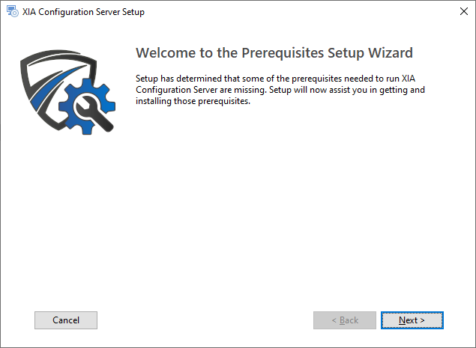Click the 'Setup has determined' first text line
This screenshot has height=348, width=476.
coord(275,79)
